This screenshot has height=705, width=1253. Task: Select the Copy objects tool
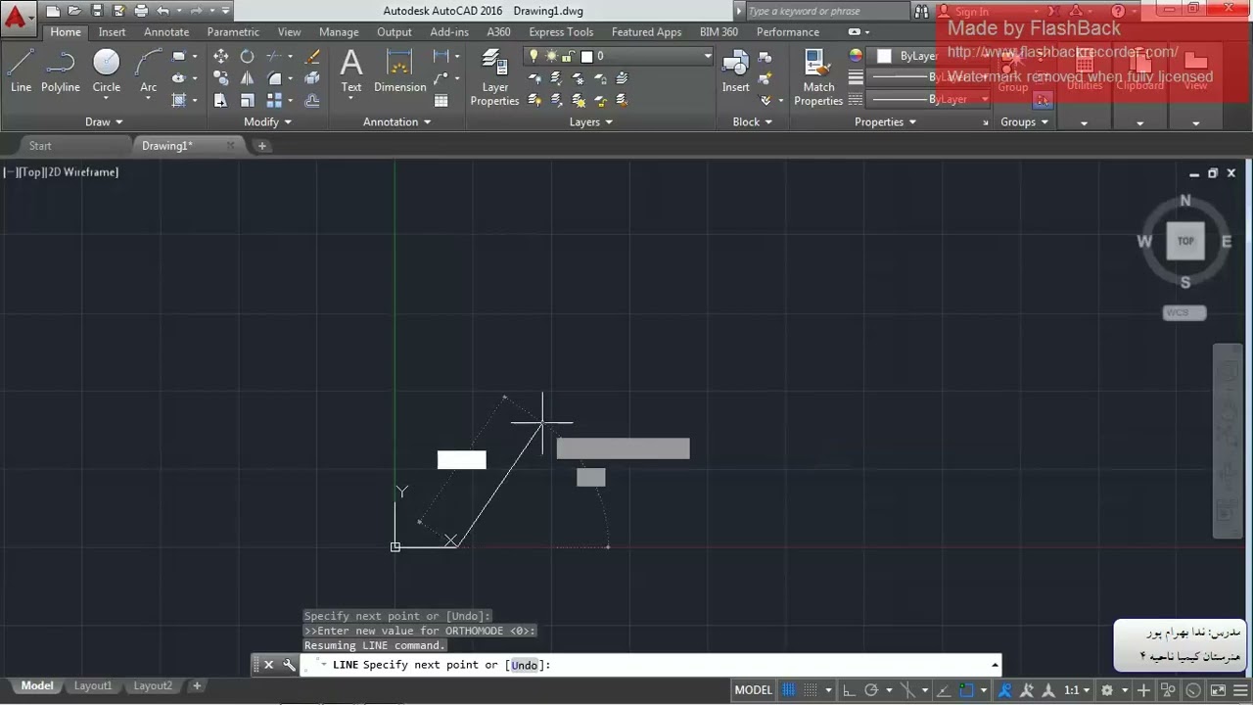(x=220, y=78)
